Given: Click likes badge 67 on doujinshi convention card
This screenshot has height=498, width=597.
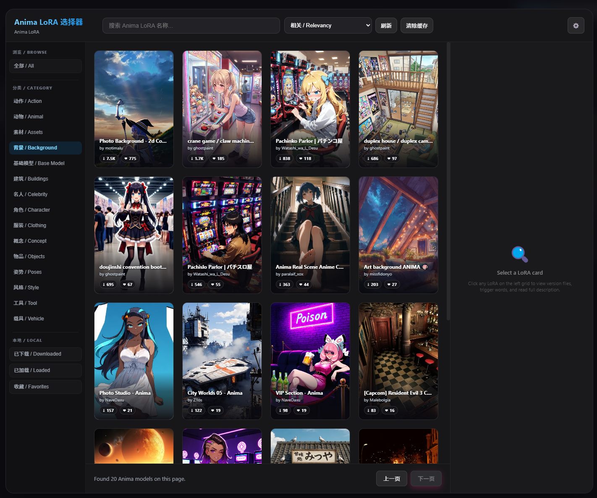Looking at the screenshot, I should (127, 284).
